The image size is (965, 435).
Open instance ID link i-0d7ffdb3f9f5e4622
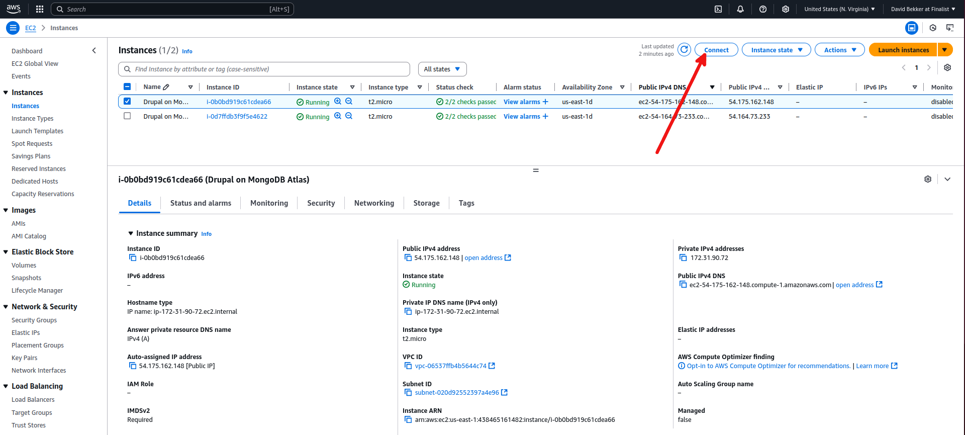click(237, 116)
